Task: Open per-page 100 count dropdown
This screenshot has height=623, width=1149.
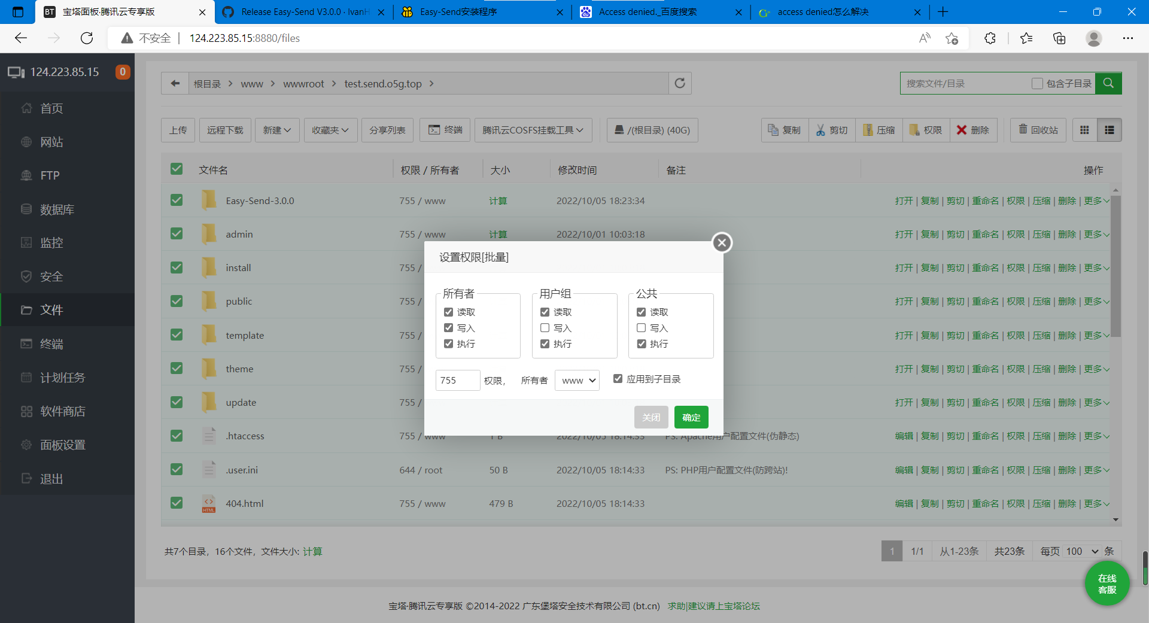Action: [1082, 551]
